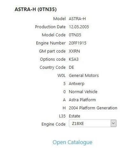Click the Astra Platform entry
The height and width of the screenshot is (159, 138).
pyautogui.click(x=82, y=100)
